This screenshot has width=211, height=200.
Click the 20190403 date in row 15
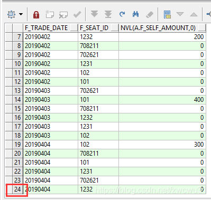(x=38, y=109)
